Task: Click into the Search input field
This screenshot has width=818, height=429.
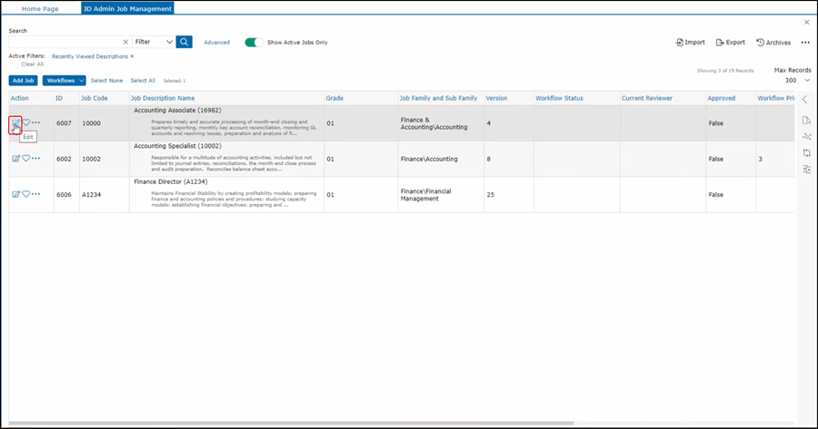Action: click(x=64, y=42)
